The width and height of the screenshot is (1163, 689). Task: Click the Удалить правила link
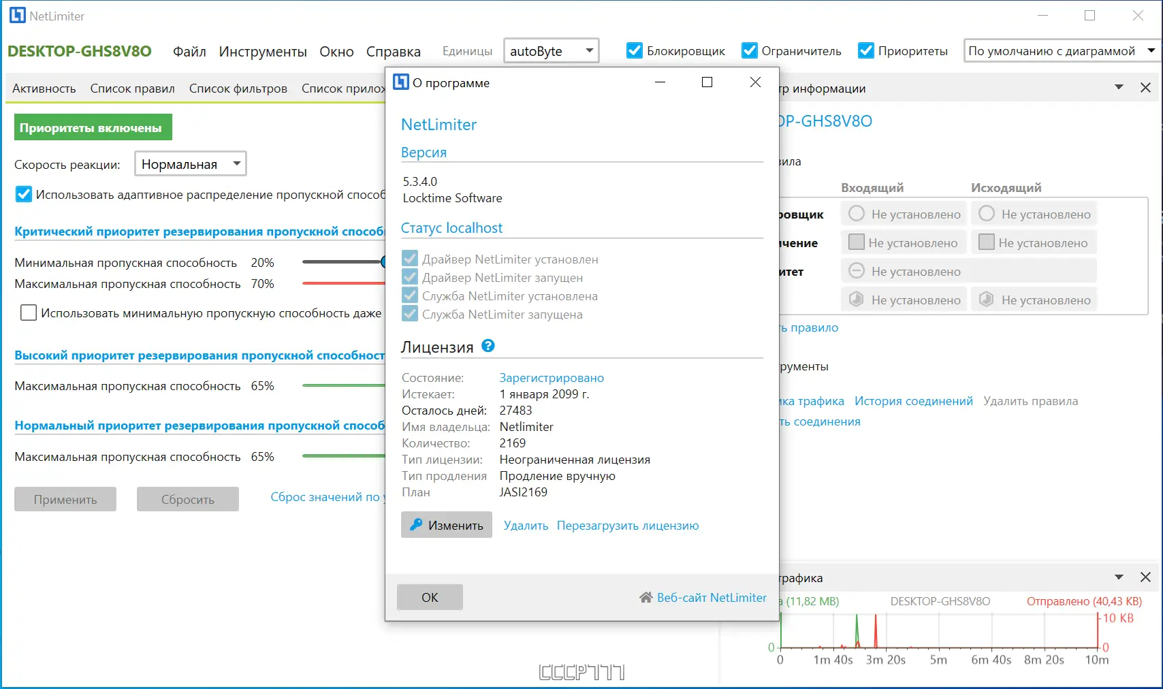point(1030,401)
